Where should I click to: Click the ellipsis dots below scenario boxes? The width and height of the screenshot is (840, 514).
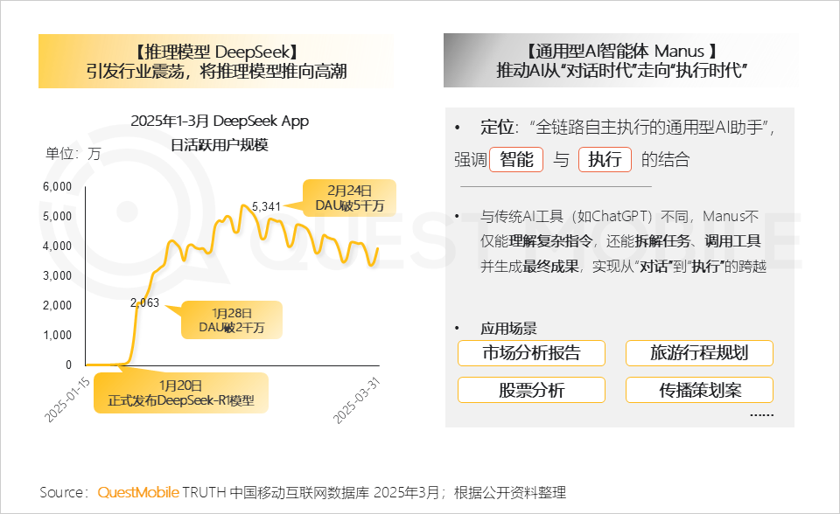coord(761,415)
